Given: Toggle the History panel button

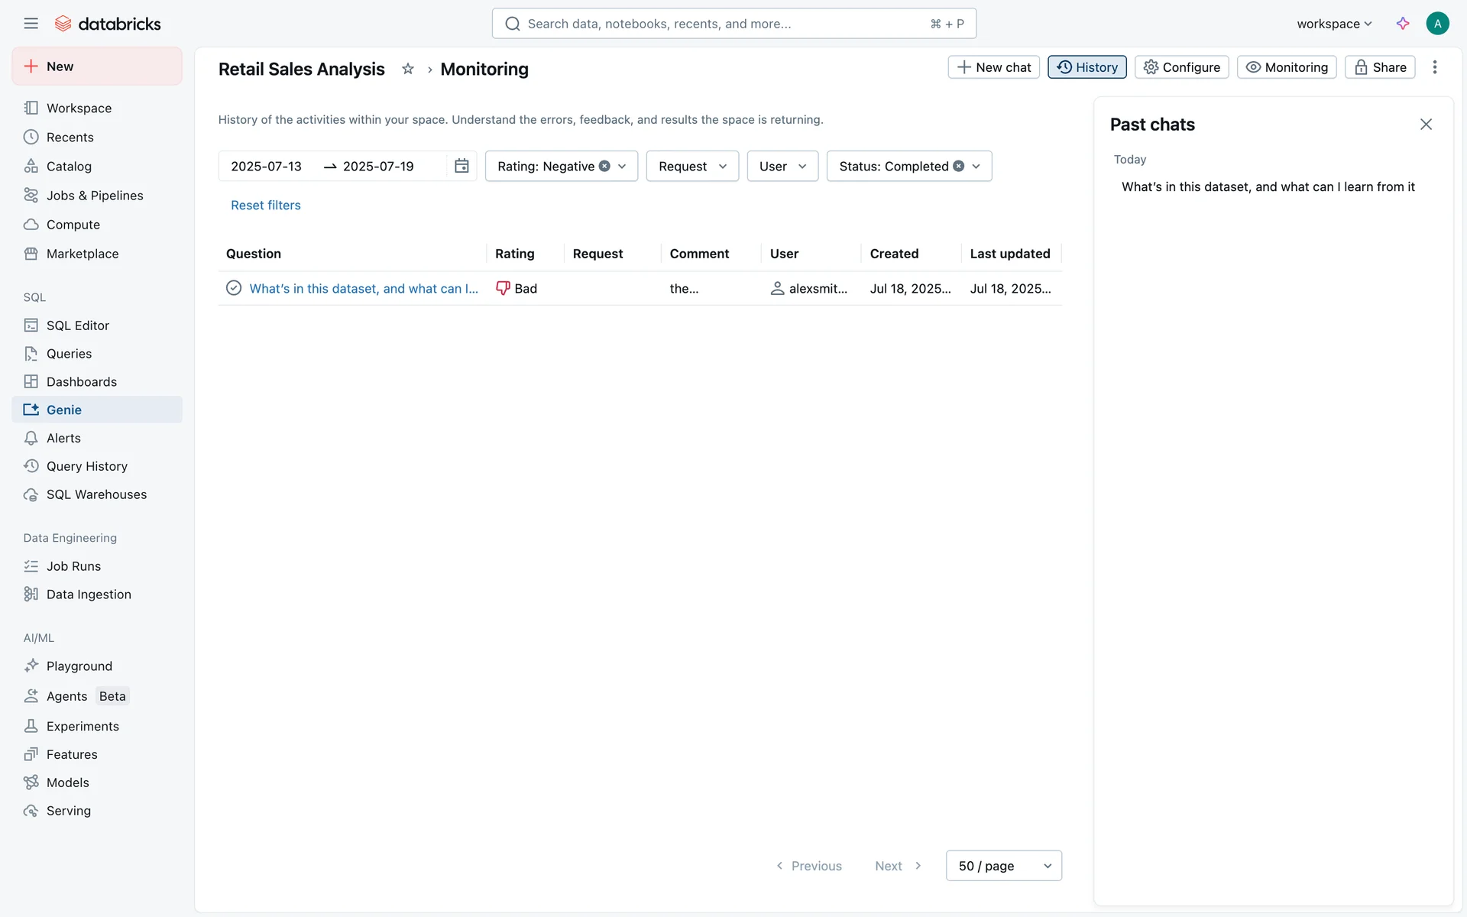Looking at the screenshot, I should tap(1086, 67).
